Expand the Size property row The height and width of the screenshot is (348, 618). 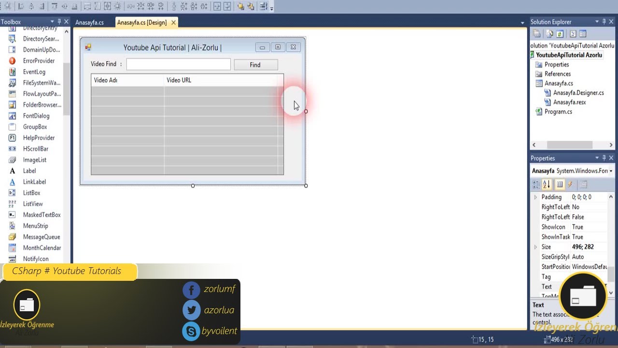(x=535, y=247)
